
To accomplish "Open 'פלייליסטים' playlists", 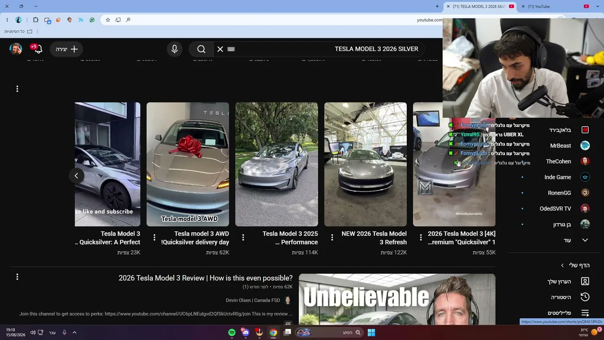I will click(568, 313).
